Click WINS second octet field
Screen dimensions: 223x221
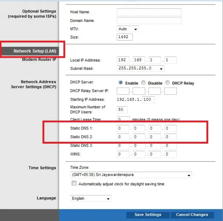[x=139, y=154]
